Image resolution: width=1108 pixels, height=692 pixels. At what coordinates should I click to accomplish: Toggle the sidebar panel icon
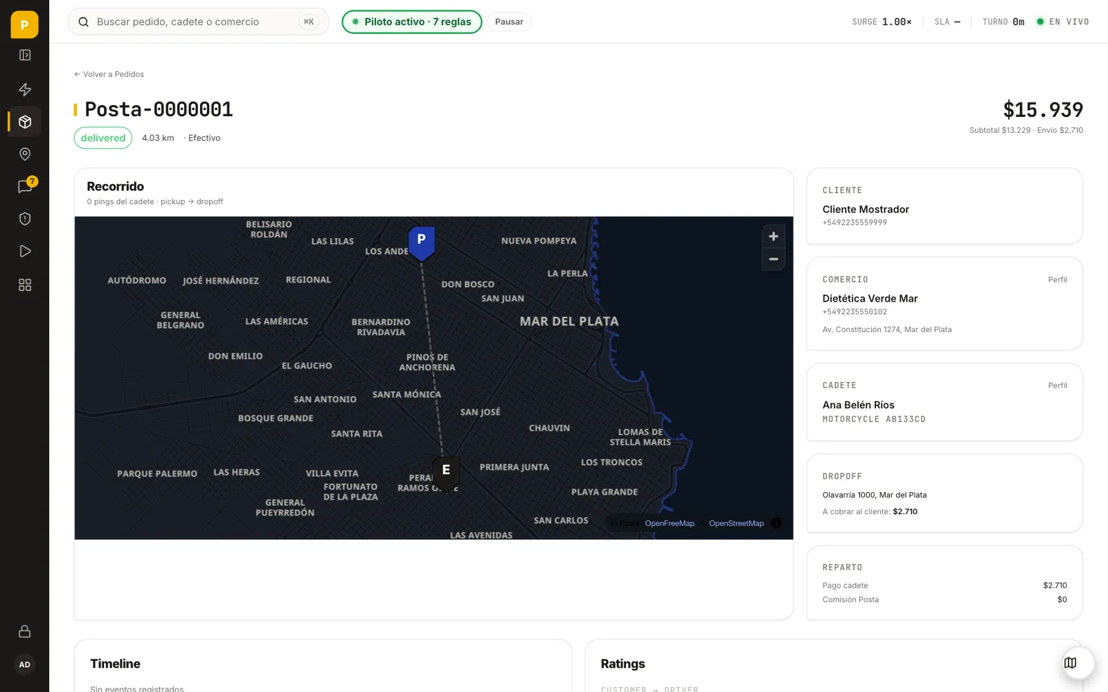[x=25, y=55]
